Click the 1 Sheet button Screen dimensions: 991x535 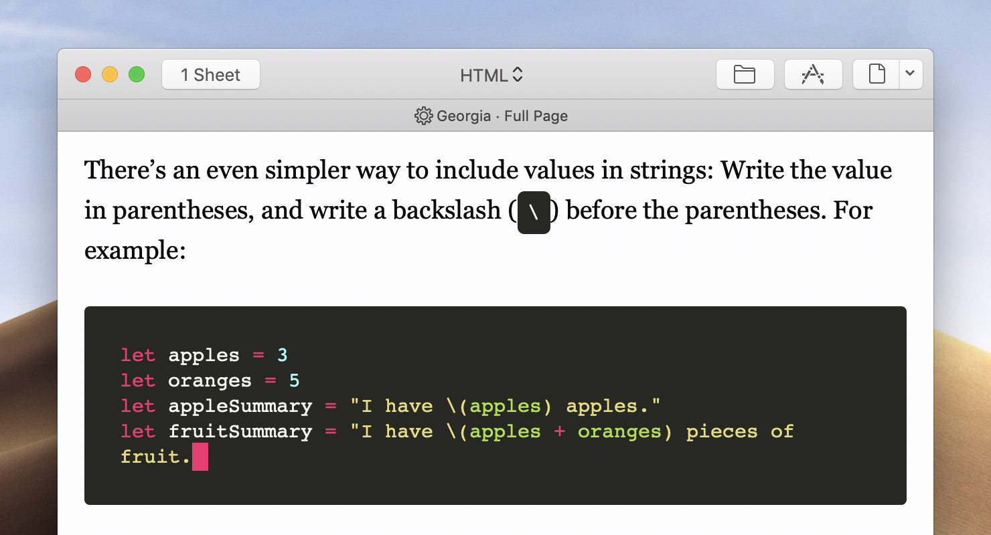[x=210, y=74]
